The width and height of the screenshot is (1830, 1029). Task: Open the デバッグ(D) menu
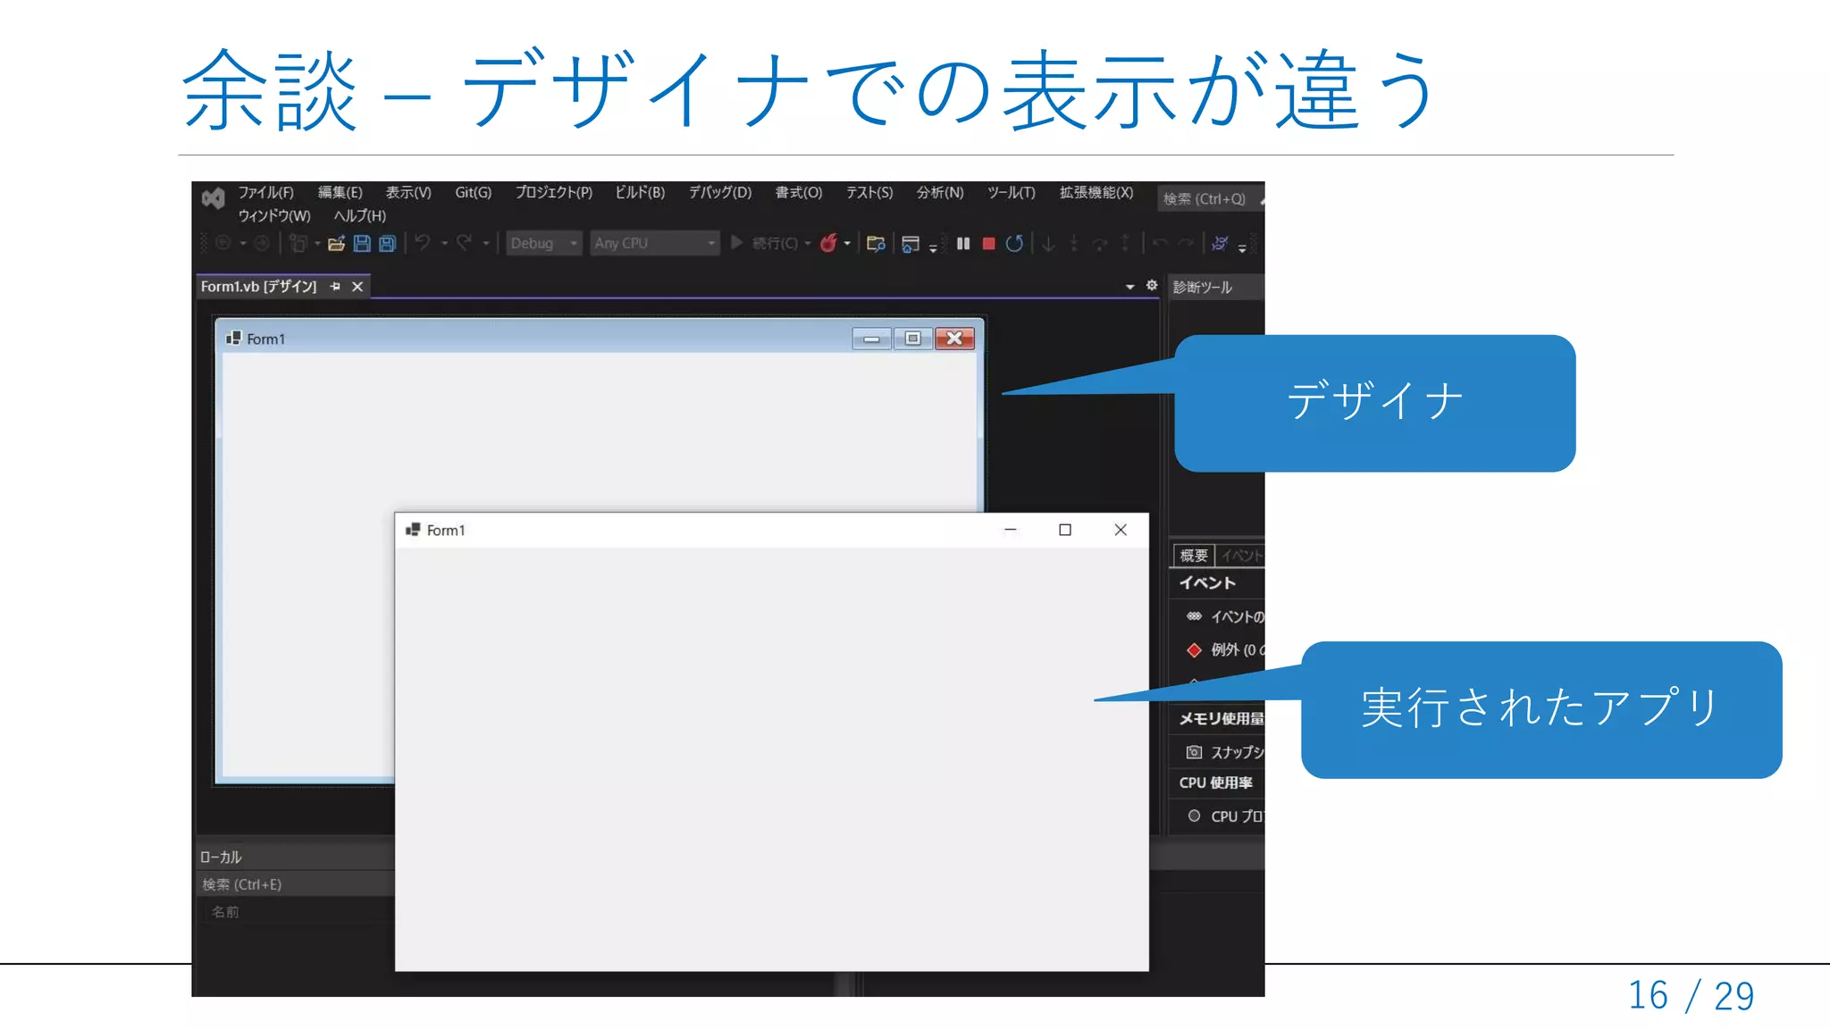click(x=719, y=192)
